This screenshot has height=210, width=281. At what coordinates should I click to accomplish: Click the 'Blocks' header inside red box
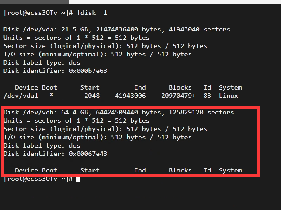tap(180, 170)
